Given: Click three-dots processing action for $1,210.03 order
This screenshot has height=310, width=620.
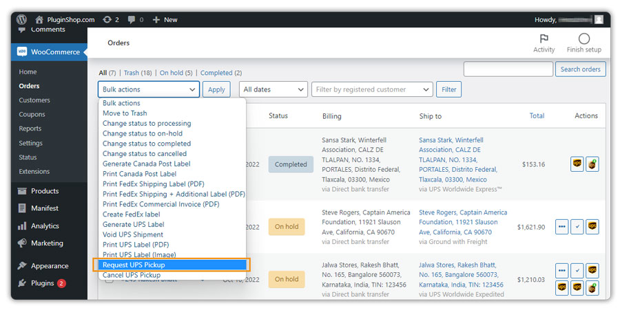Looking at the screenshot, I should coord(561,271).
